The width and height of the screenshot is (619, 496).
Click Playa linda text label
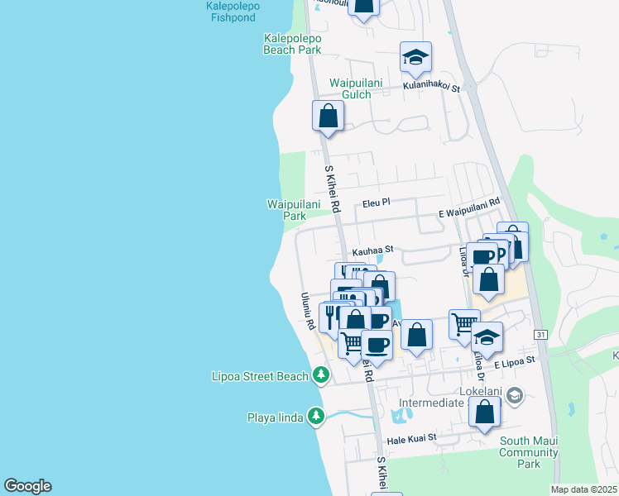coord(275,417)
